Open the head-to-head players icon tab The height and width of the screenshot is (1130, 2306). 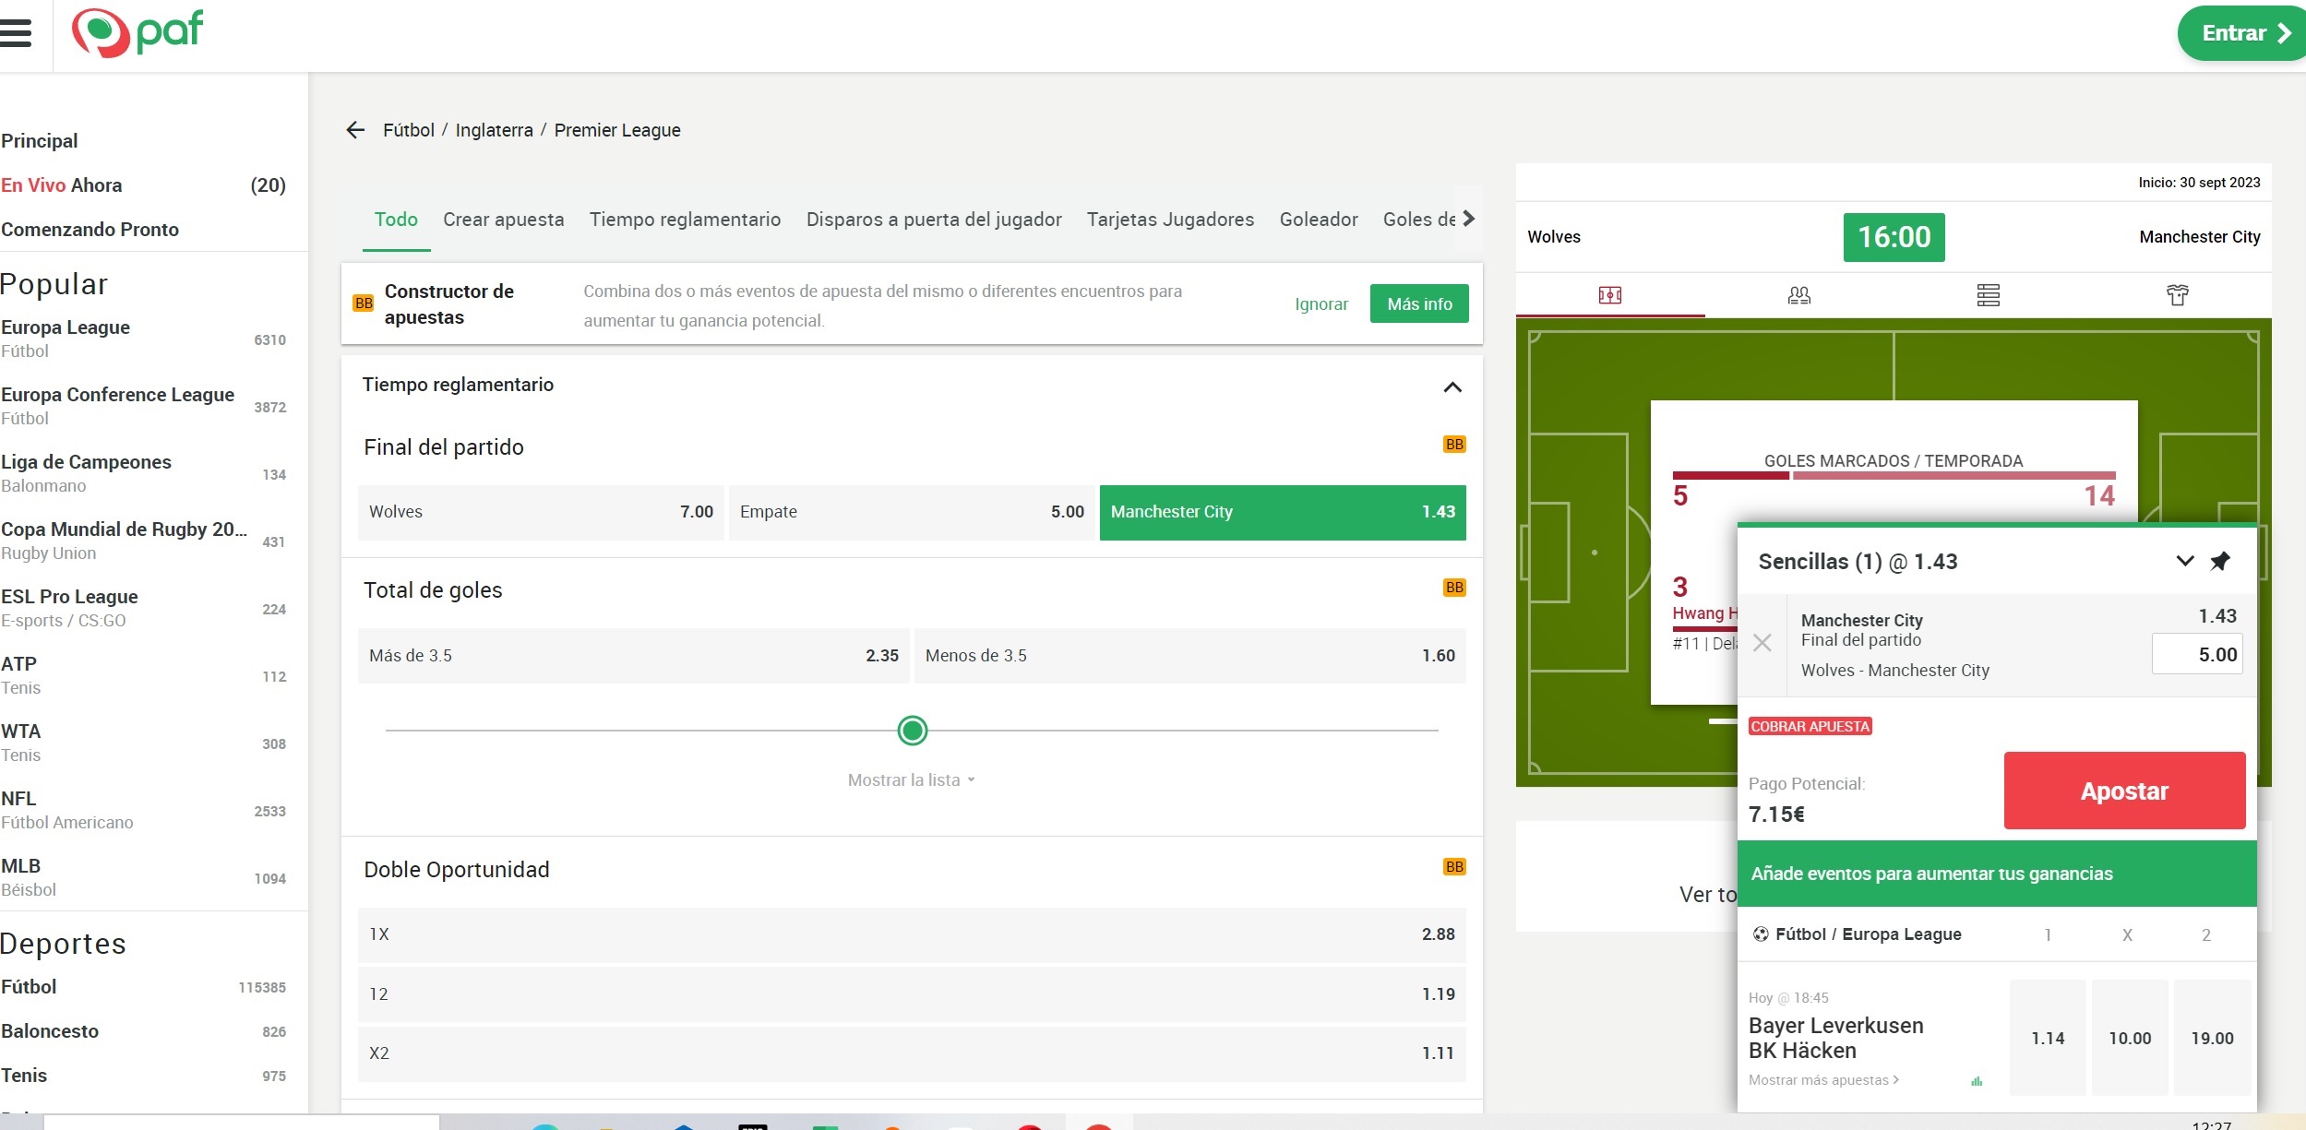tap(1799, 295)
